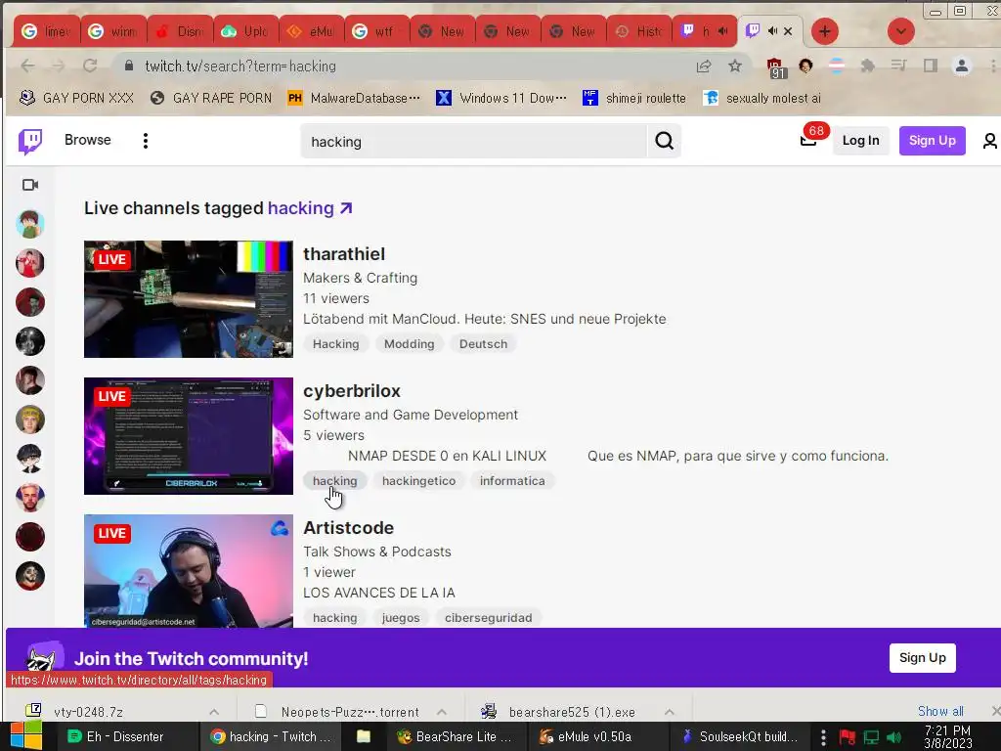The image size is (1001, 751).
Task: Open File Explorer folder icon on taskbar
Action: pos(364,736)
